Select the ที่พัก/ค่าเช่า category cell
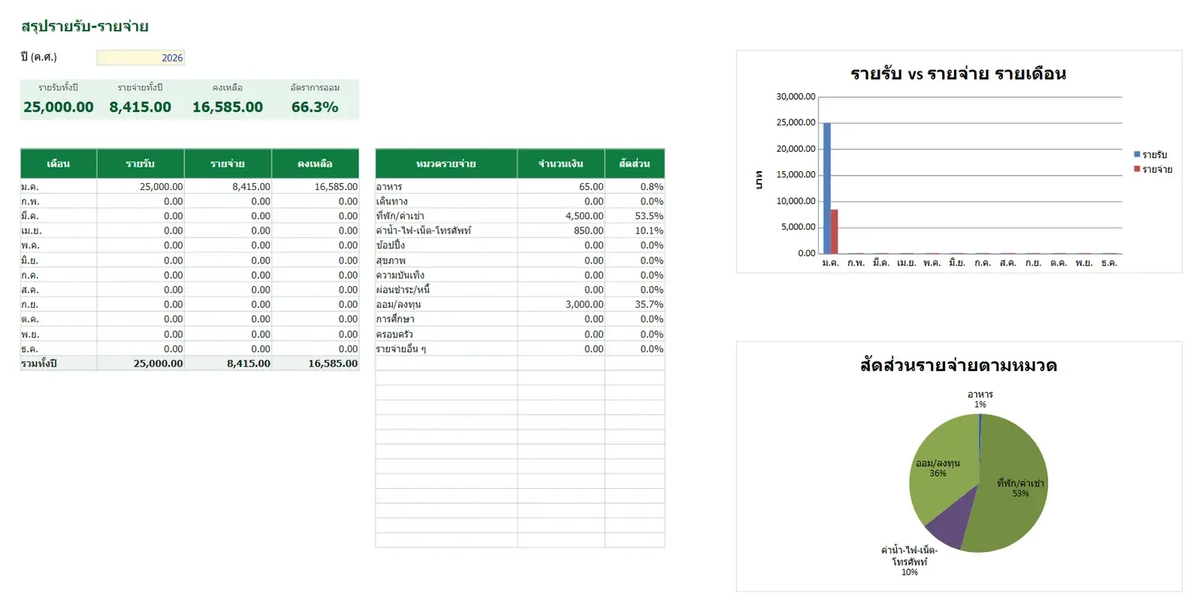This screenshot has height=612, width=1202. coord(446,216)
